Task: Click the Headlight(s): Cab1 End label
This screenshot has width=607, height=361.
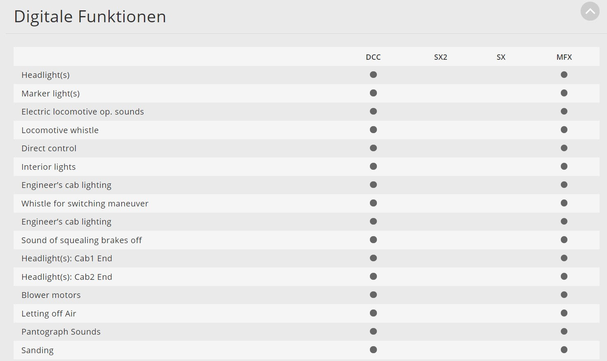Action: click(x=66, y=258)
